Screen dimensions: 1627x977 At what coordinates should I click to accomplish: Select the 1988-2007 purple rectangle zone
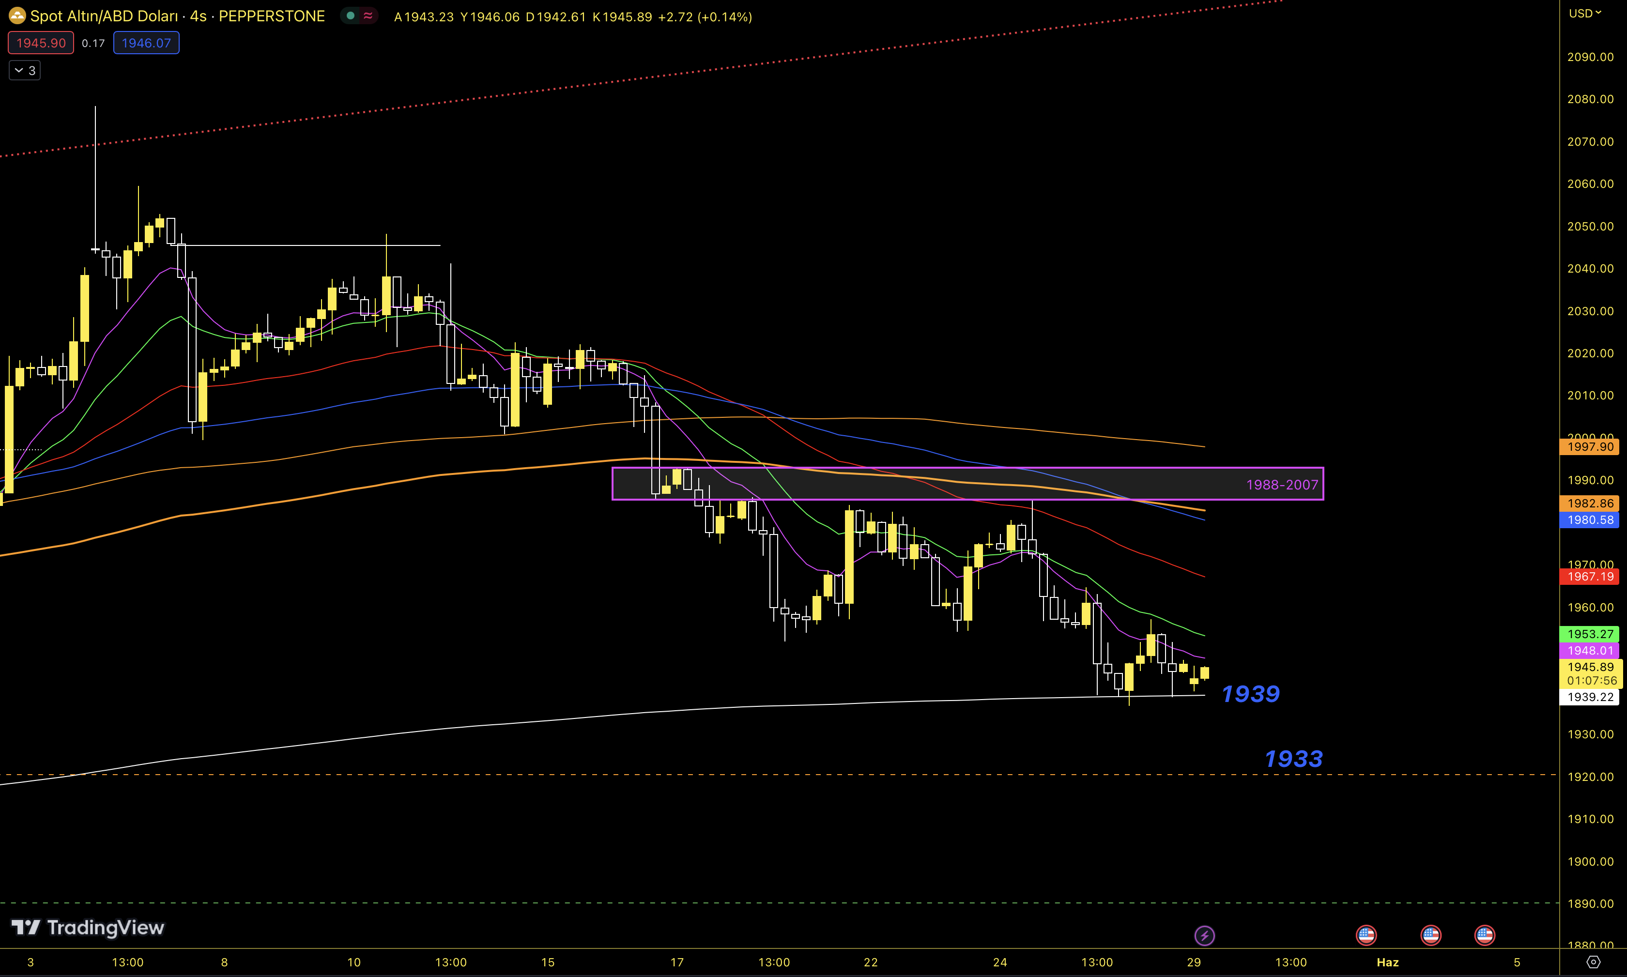[967, 484]
